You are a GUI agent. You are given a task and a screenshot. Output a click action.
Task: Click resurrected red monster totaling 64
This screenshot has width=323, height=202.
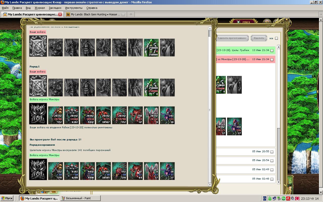click(x=136, y=171)
